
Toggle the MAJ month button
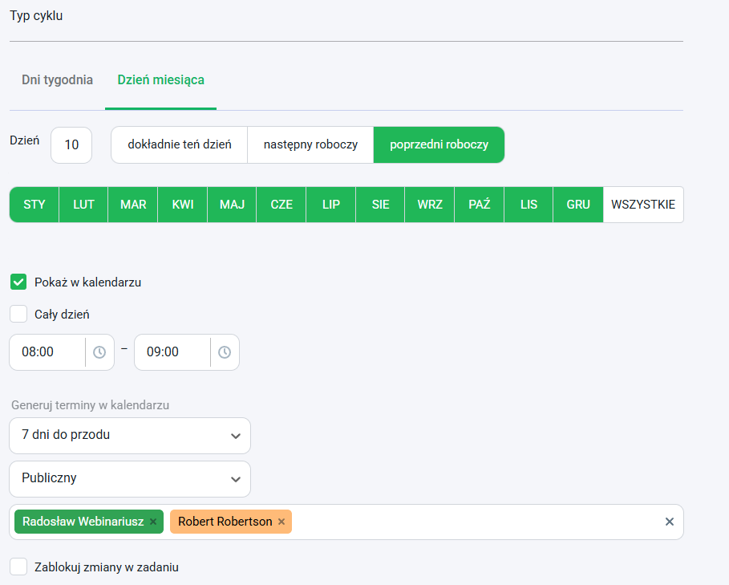pyautogui.click(x=232, y=205)
